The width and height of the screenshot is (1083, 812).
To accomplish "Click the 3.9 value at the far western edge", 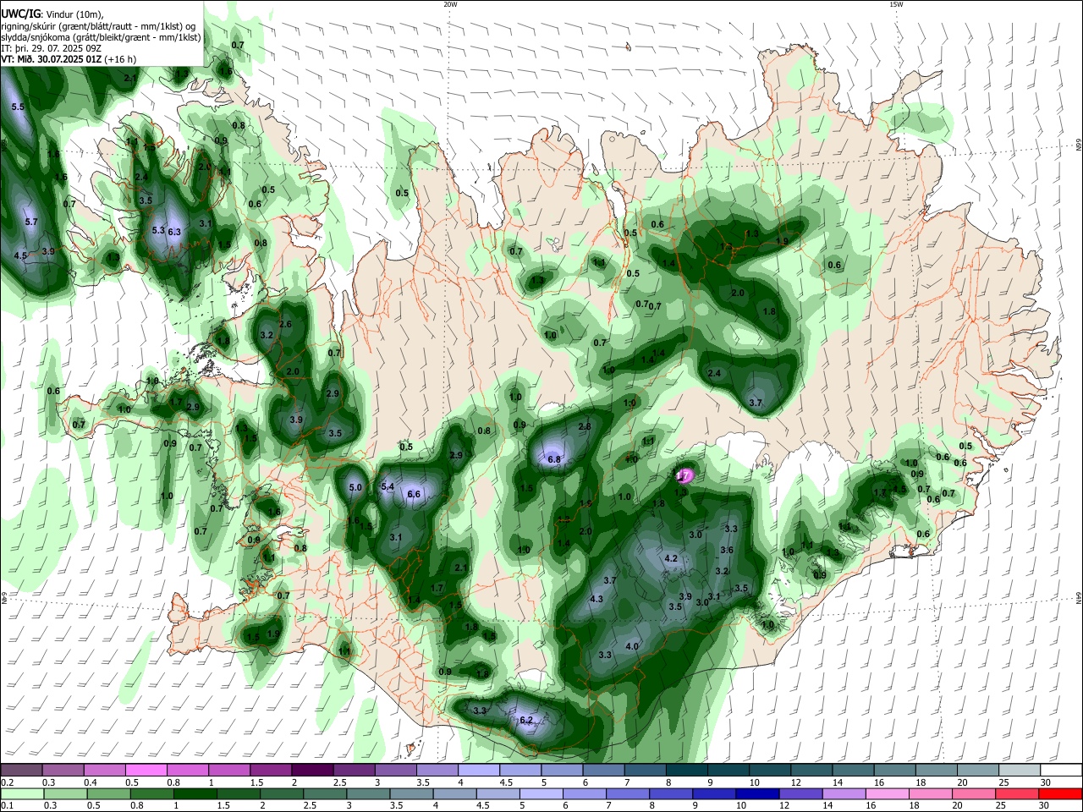I will point(48,251).
